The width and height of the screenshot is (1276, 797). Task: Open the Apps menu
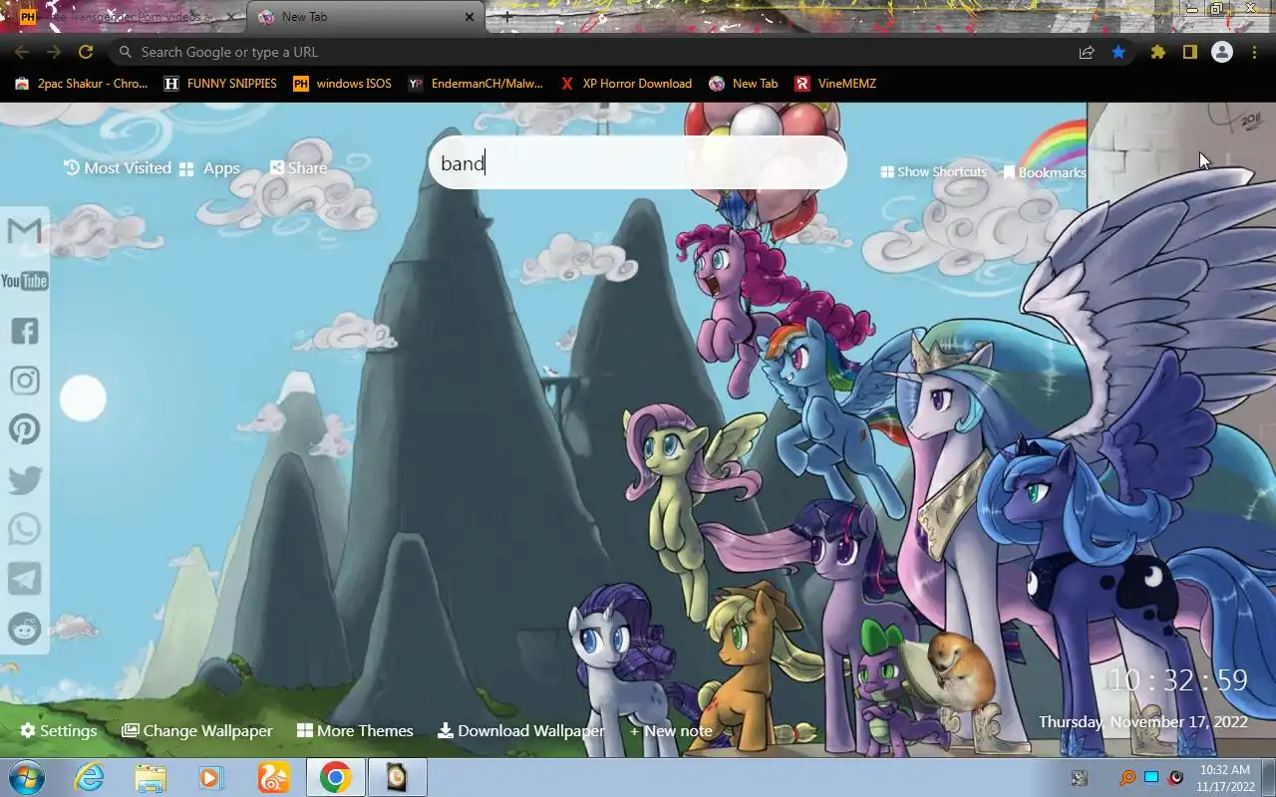pos(209,168)
